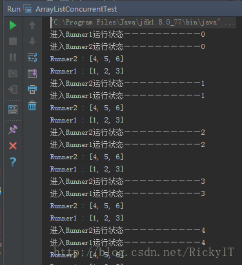242x265 pixels.
Task: Click line 进入Runner2运行状态 ending in 1
Action: coord(127,83)
